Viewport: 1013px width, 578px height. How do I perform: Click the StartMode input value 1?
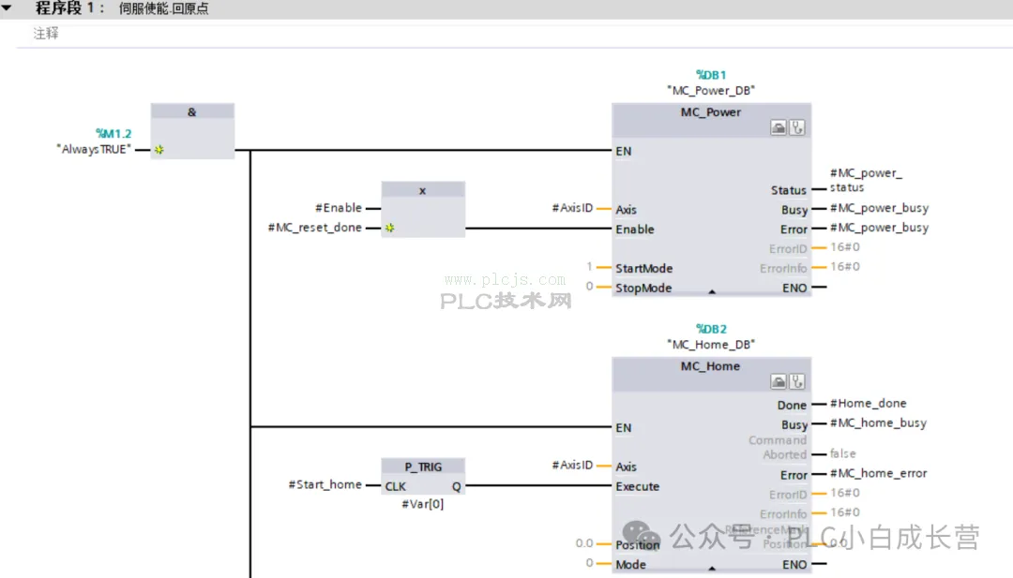point(589,266)
